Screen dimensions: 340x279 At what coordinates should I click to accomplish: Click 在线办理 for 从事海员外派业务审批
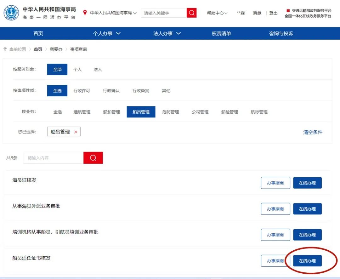pos(308,209)
